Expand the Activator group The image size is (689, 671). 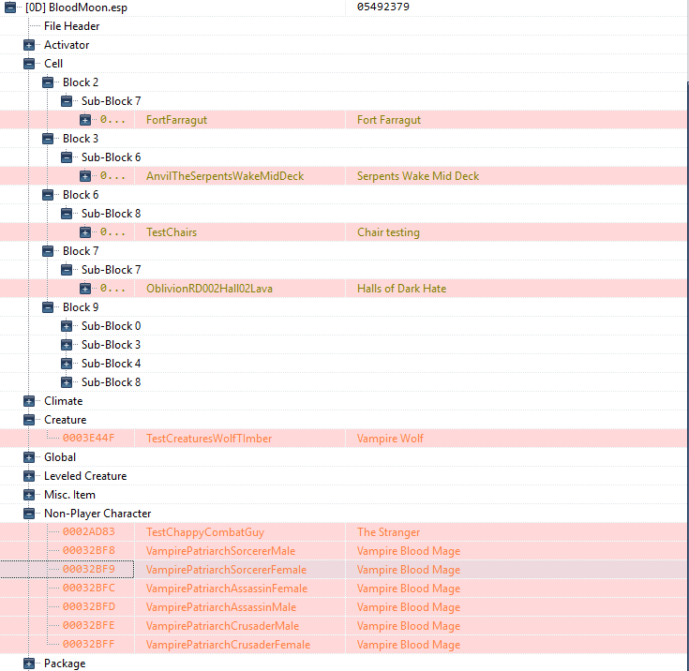pyautogui.click(x=28, y=45)
